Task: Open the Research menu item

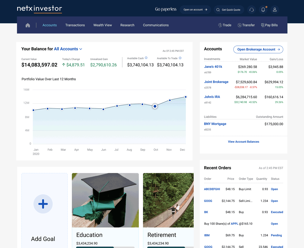Action: pyautogui.click(x=127, y=25)
